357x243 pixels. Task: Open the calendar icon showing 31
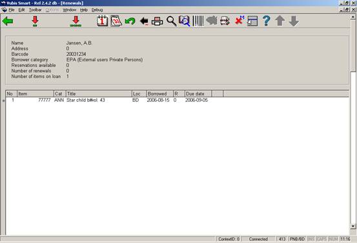pos(116,21)
